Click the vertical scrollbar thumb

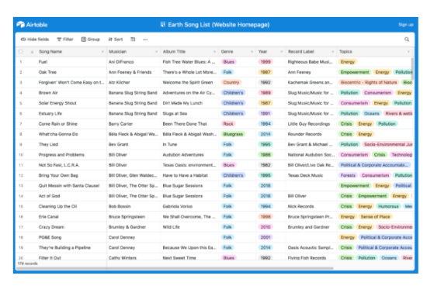pyautogui.click(x=412, y=68)
